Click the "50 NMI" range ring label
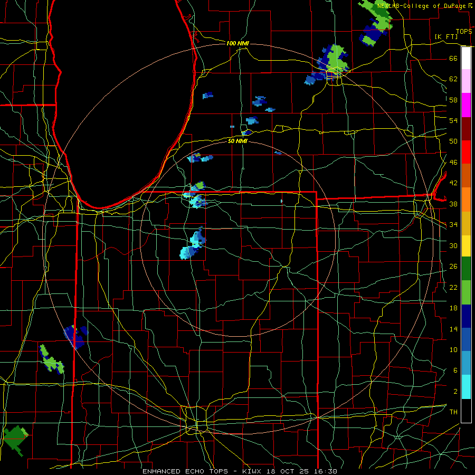475x475 pixels. coord(237,141)
